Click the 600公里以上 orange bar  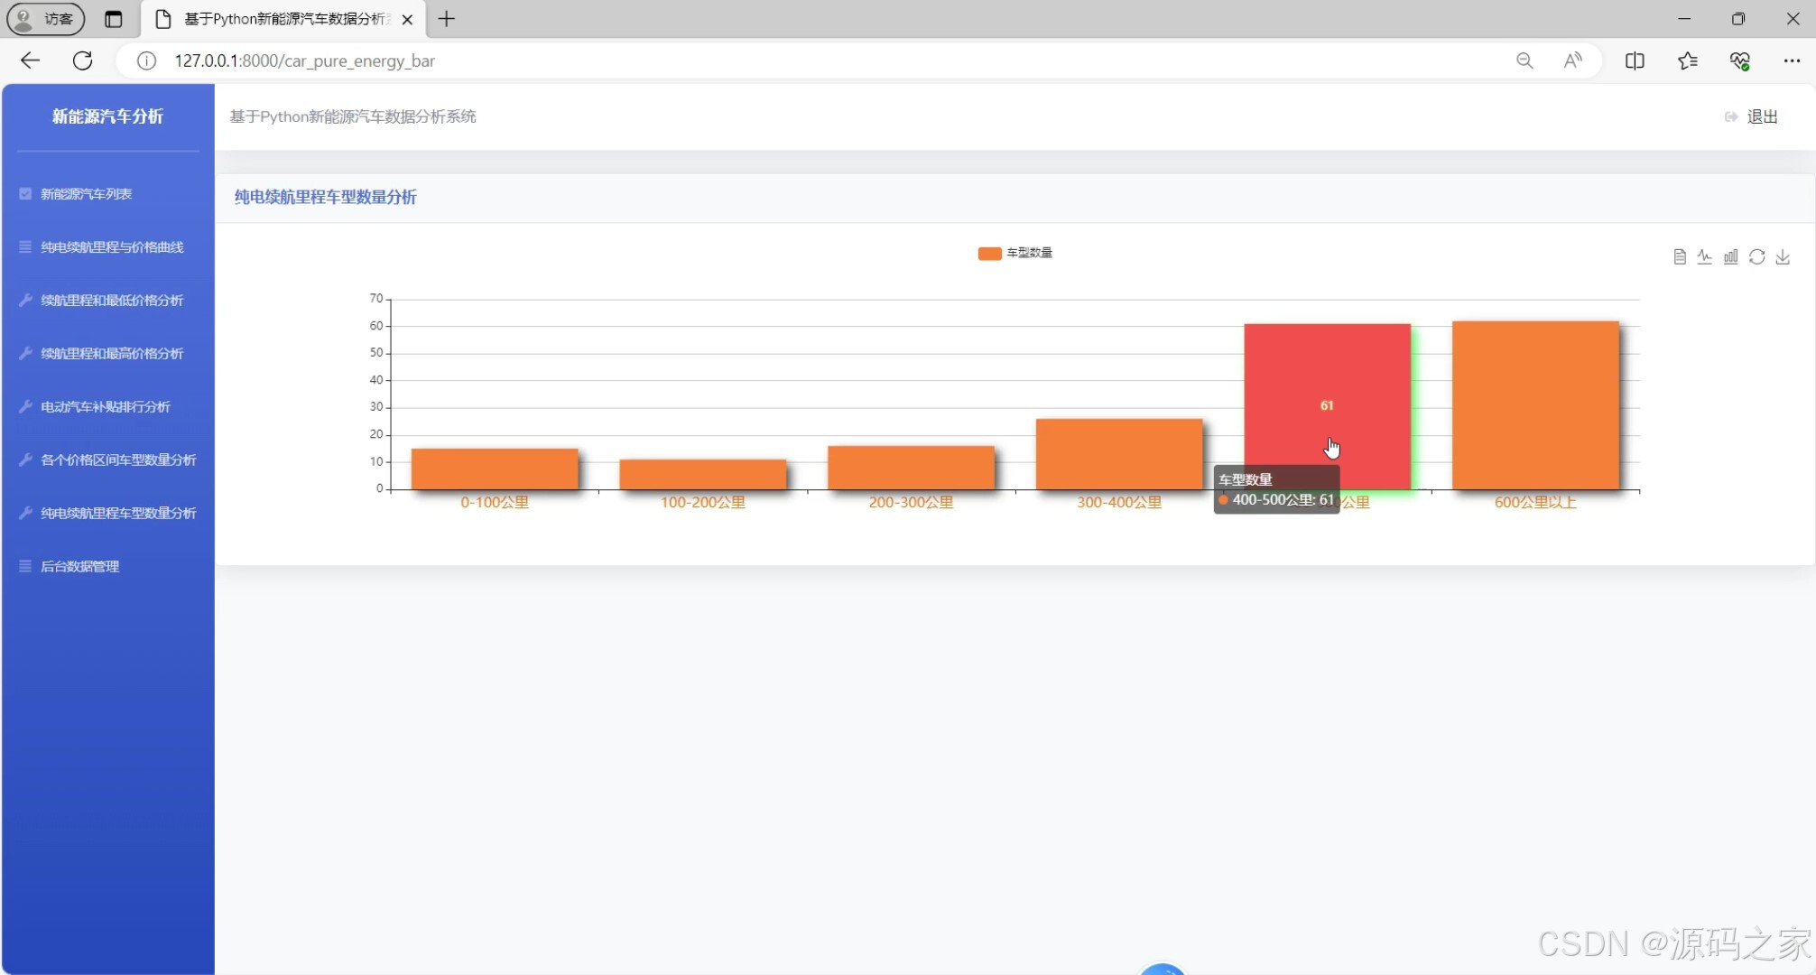pos(1534,406)
